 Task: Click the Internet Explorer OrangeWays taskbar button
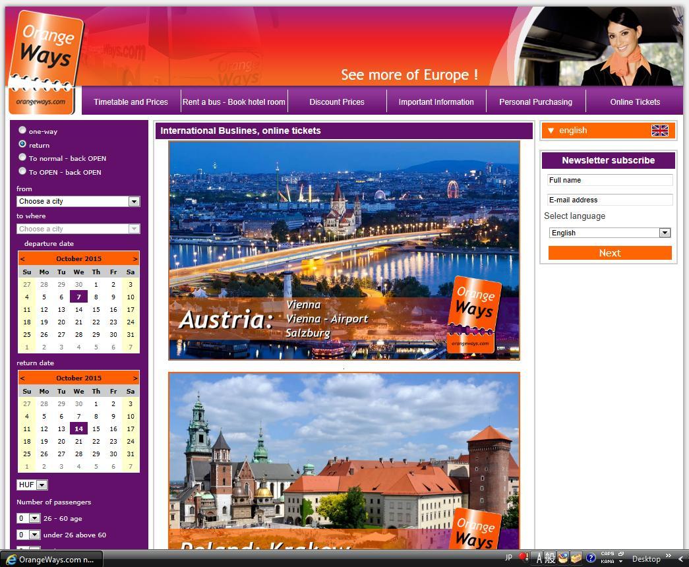tap(51, 559)
